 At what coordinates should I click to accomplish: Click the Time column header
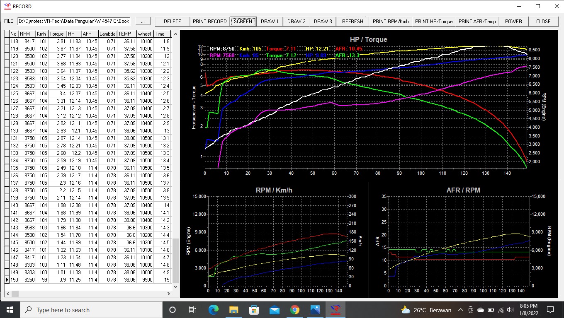162,34
